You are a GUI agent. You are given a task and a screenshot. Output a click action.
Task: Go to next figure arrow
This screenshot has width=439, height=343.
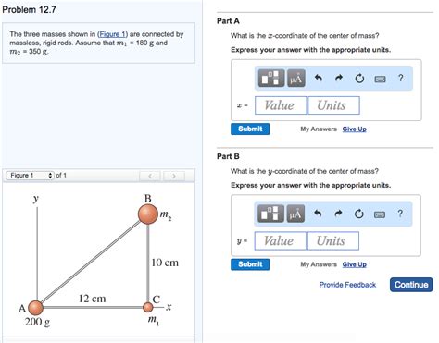tap(174, 176)
